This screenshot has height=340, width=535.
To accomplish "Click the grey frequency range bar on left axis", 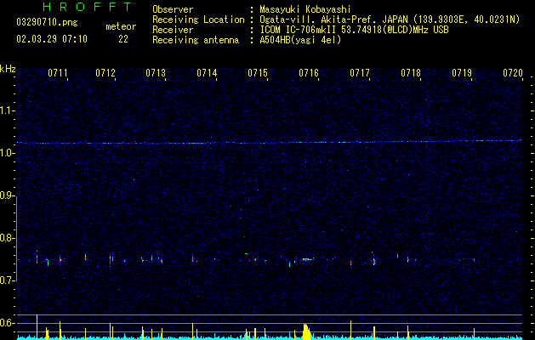I will click(x=17, y=239).
